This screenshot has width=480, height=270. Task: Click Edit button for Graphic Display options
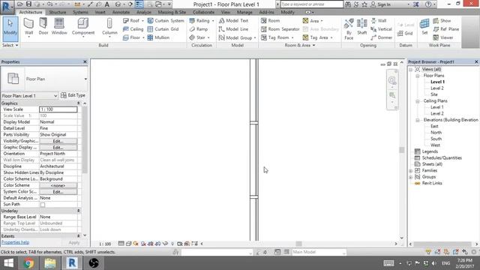pyautogui.click(x=58, y=148)
